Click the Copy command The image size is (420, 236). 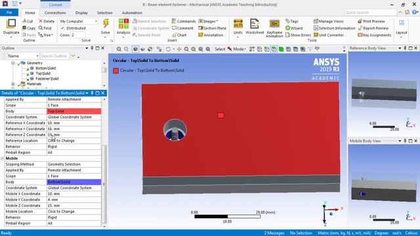pyautogui.click(x=29, y=28)
